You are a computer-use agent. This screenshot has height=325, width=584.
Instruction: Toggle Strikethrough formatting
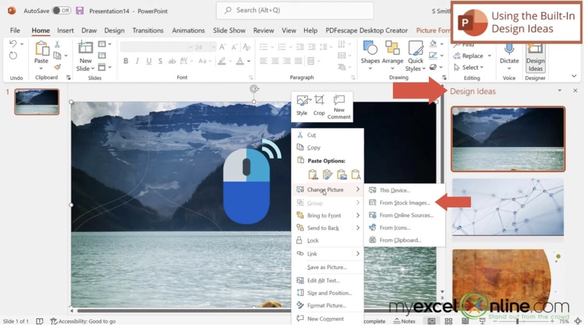click(172, 61)
